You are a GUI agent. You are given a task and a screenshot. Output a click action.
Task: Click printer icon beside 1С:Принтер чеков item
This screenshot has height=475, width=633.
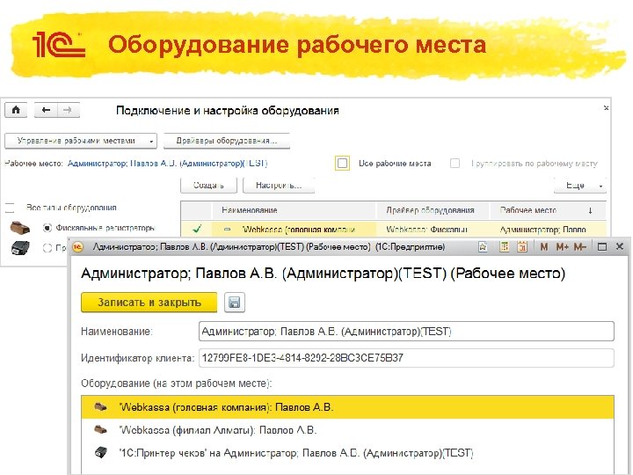pos(100,452)
